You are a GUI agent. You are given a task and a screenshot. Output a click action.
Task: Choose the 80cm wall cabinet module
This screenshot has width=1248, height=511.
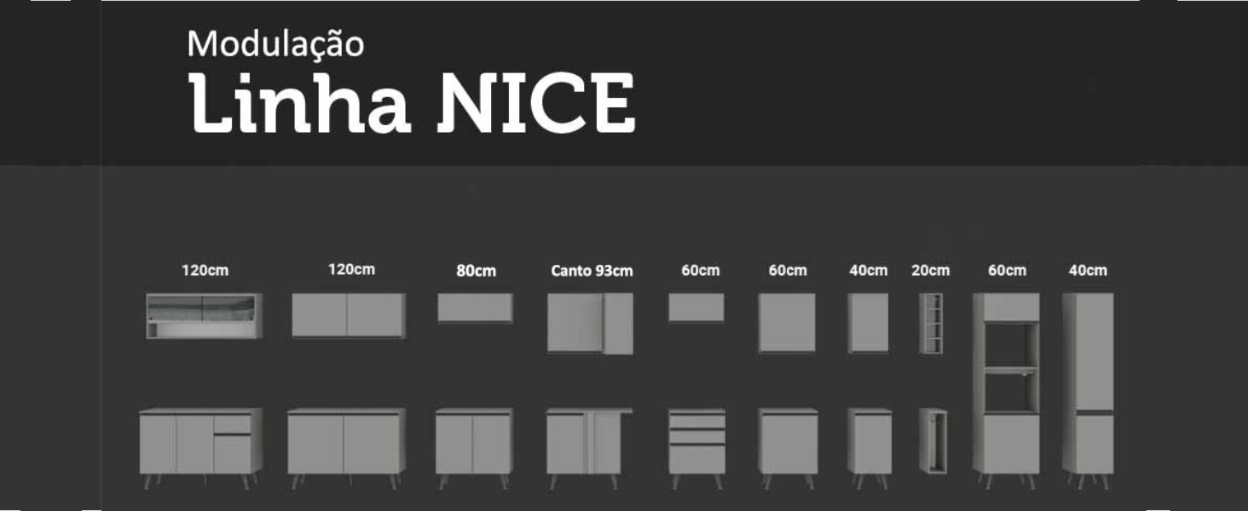tap(475, 307)
